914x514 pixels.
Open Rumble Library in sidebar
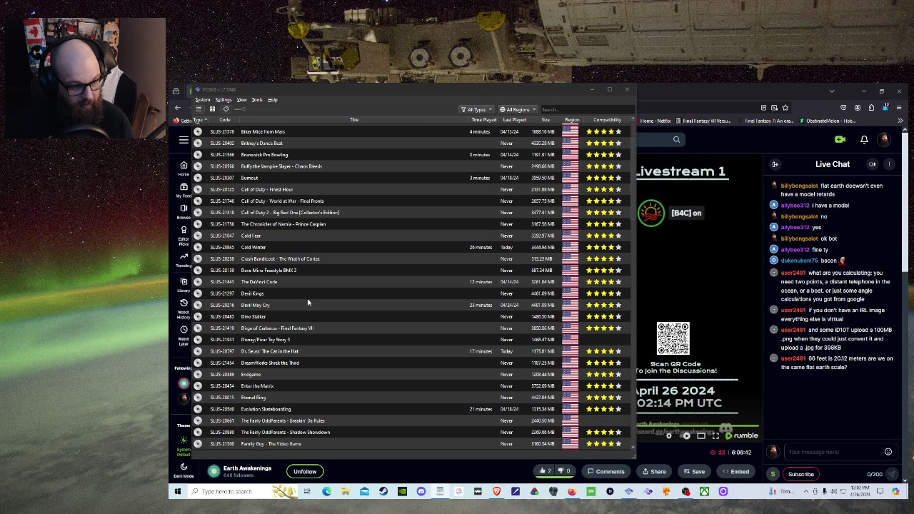pos(184,284)
